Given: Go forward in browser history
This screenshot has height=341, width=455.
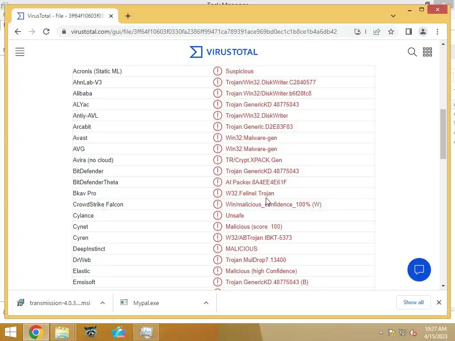Looking at the screenshot, I should click(x=32, y=32).
